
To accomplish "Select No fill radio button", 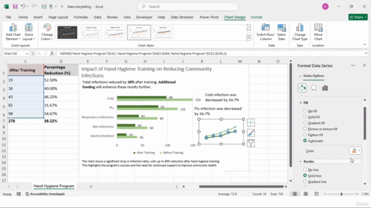I will [305, 110].
